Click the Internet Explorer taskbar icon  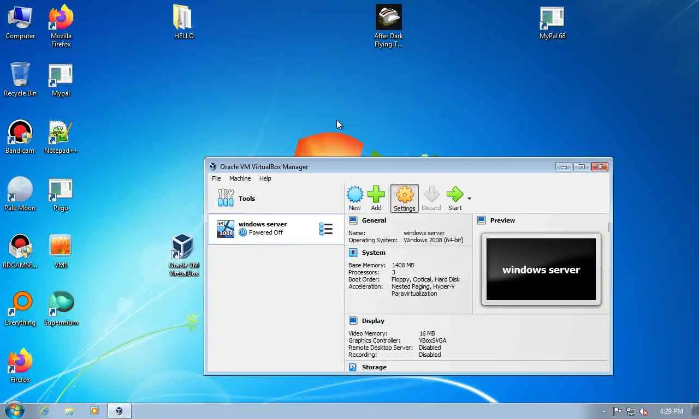pyautogui.click(x=44, y=411)
